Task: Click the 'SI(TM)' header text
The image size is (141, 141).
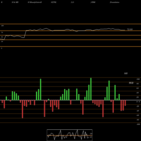Action: pos(54,2)
